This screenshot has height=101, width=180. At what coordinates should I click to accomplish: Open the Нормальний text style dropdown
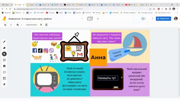pos(31,25)
